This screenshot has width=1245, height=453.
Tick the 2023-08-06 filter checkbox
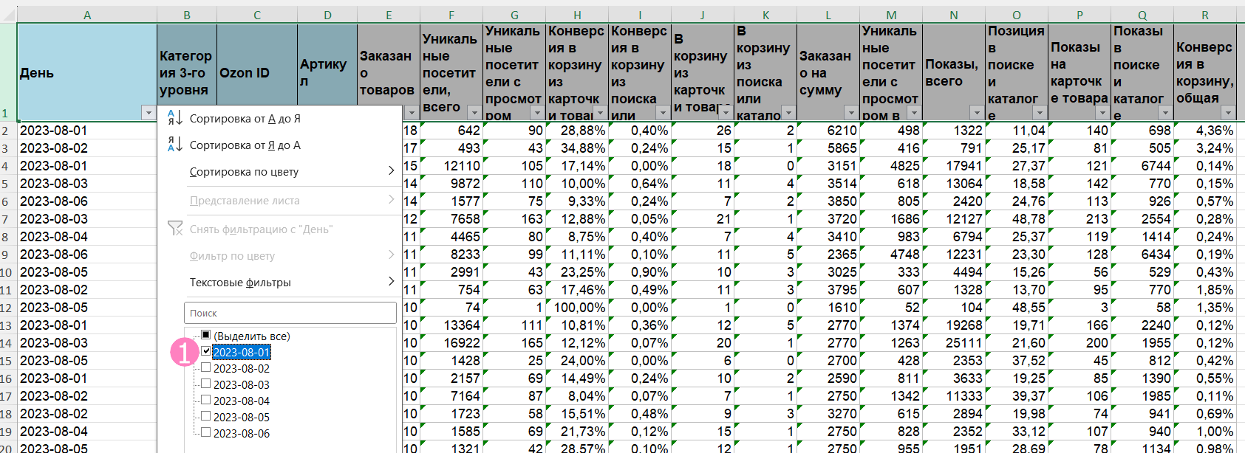coord(206,433)
